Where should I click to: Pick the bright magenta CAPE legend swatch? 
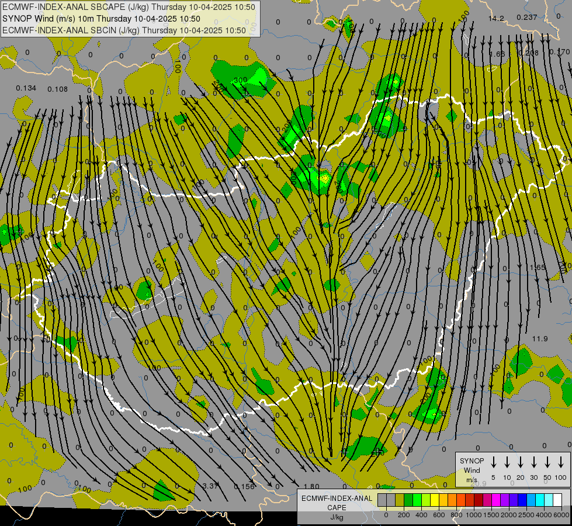(496, 500)
